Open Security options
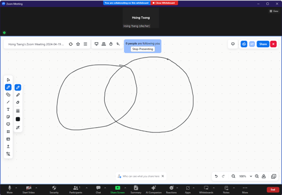Image resolution: width=282 pixels, height=195 pixels. (x=54, y=190)
